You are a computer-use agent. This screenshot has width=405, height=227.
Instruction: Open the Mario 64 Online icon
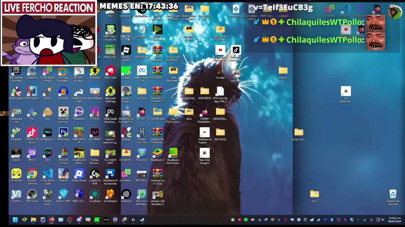pyautogui.click(x=63, y=156)
